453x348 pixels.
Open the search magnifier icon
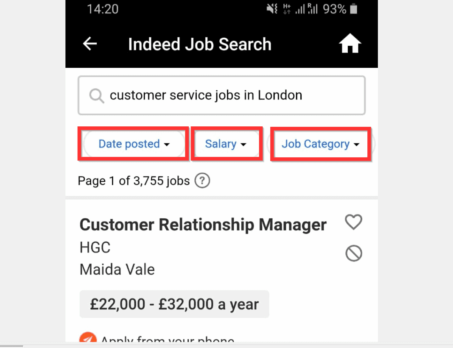[96, 95]
